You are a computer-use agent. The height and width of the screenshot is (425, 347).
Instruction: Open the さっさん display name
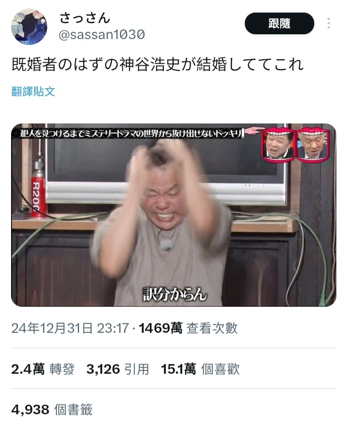(x=85, y=18)
